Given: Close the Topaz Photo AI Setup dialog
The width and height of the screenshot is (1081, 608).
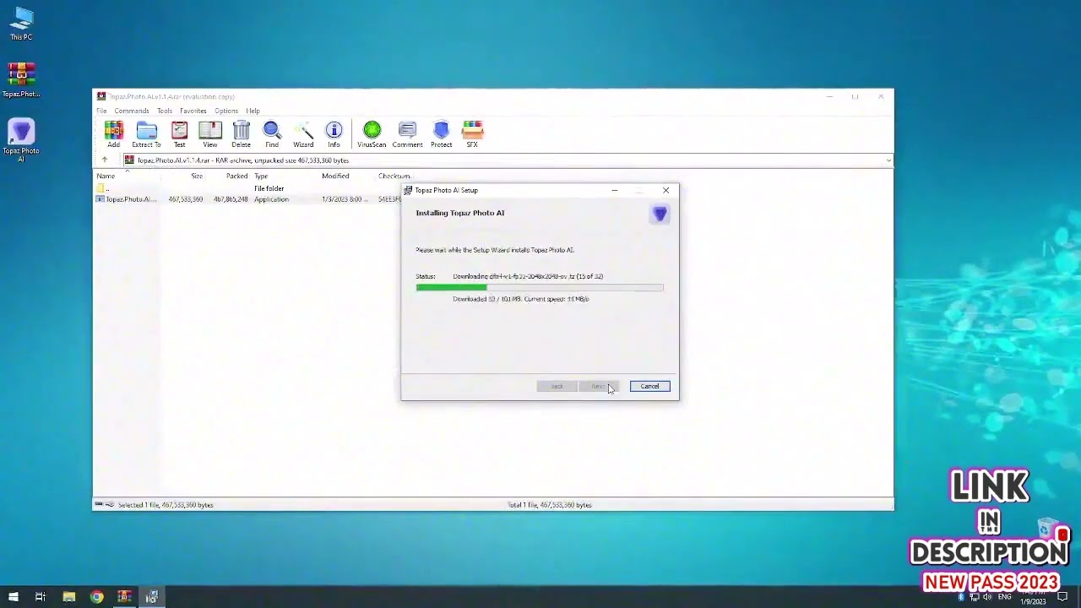Looking at the screenshot, I should pyautogui.click(x=665, y=190).
